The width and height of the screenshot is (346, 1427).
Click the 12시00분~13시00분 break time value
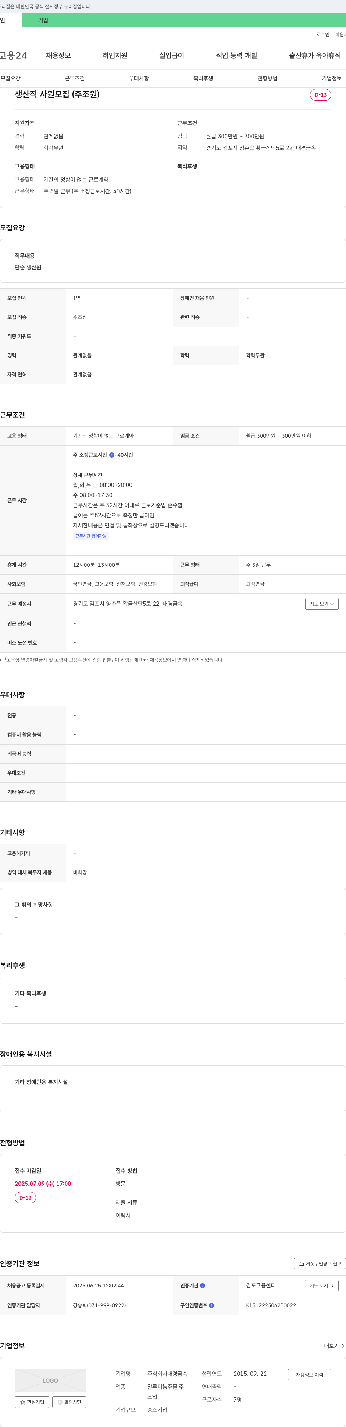(x=96, y=565)
